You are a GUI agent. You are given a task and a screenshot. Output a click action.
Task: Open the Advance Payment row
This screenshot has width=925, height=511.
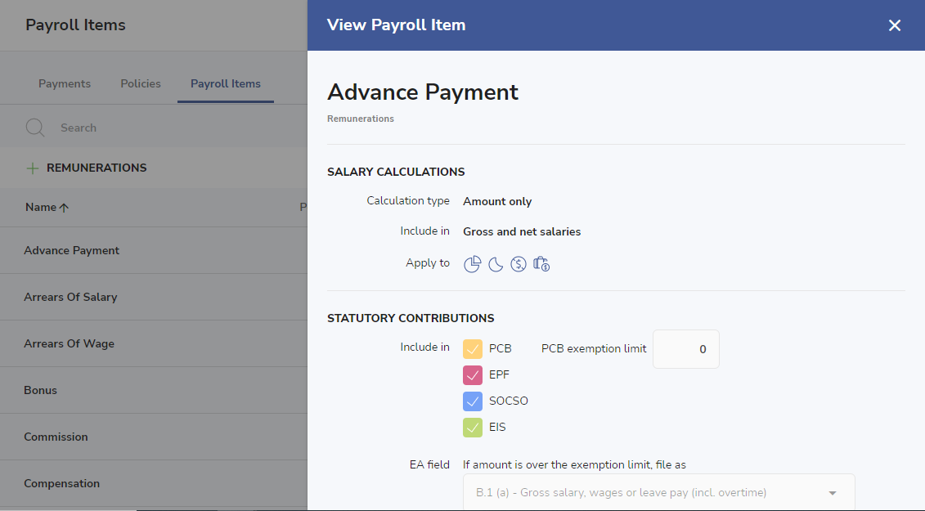coord(154,250)
